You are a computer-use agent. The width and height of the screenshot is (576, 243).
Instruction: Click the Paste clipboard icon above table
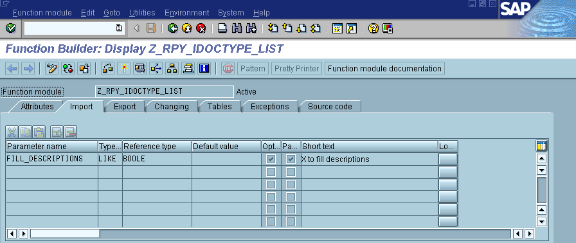coord(39,132)
